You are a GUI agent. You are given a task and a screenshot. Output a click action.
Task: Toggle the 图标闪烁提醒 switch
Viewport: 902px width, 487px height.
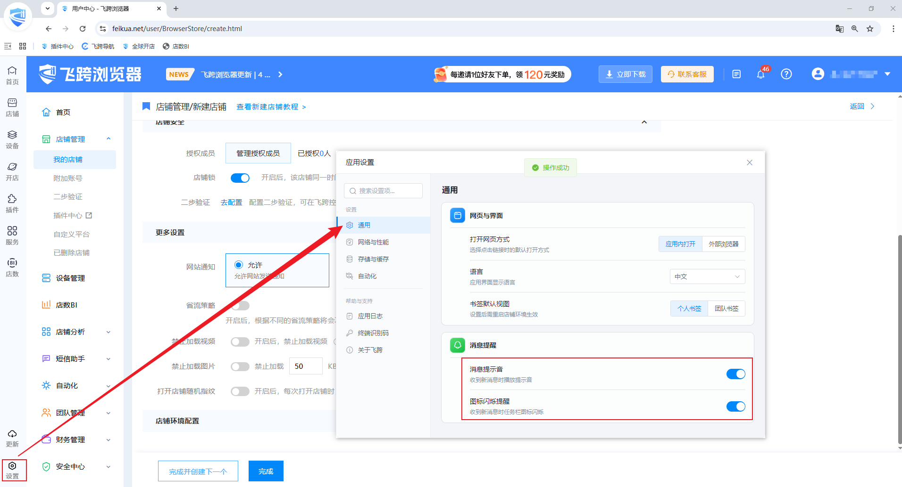735,406
